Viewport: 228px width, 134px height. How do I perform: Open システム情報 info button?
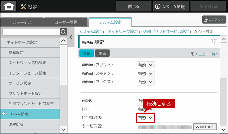click(x=171, y=6)
